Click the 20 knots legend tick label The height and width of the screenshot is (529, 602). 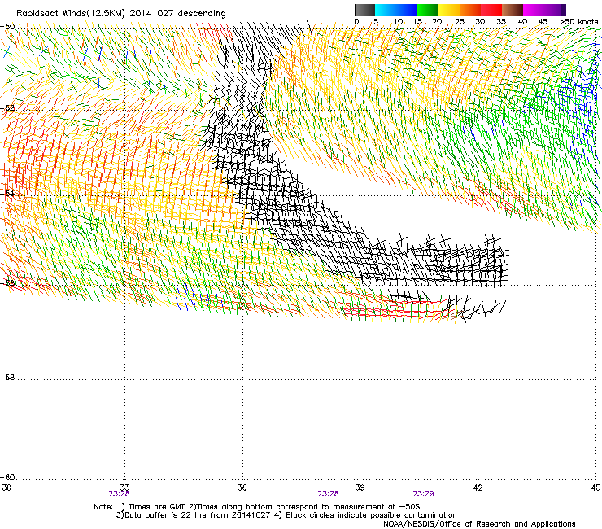coord(437,22)
